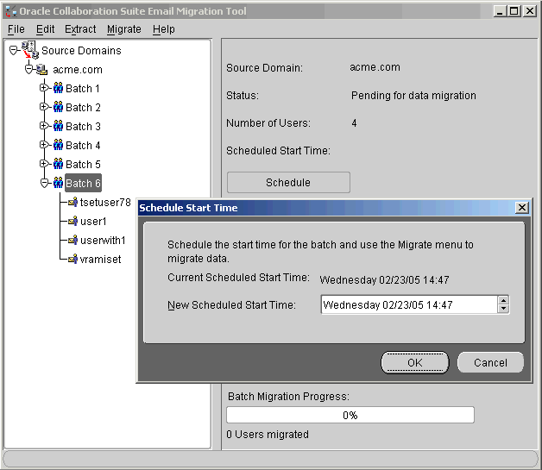Click the Batch 5 group icon

pyautogui.click(x=58, y=164)
